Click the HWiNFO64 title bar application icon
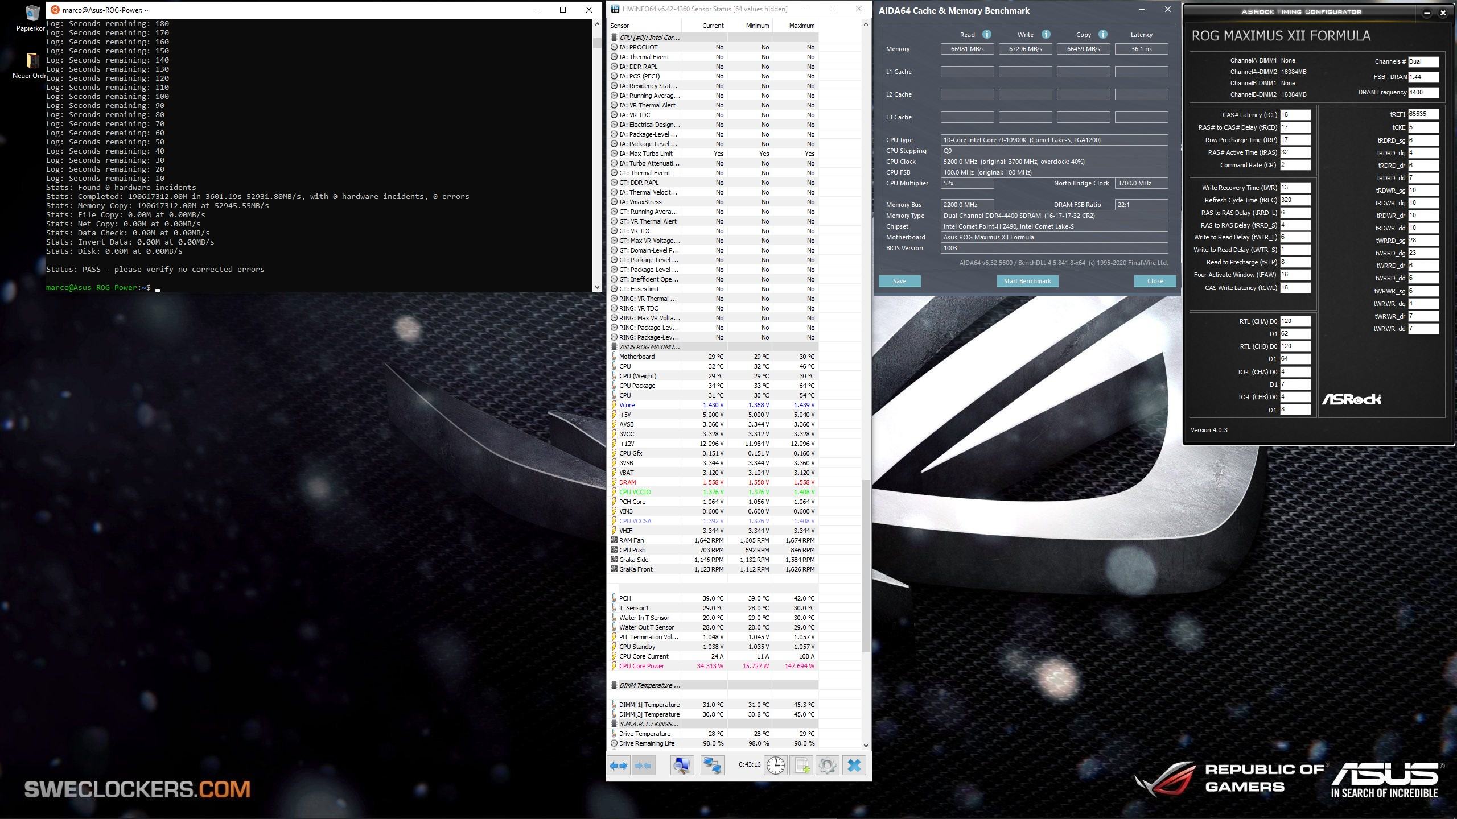The height and width of the screenshot is (819, 1457). [615, 9]
